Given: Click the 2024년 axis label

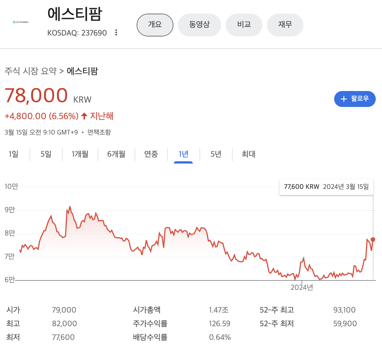Looking at the screenshot, I should 302,287.
